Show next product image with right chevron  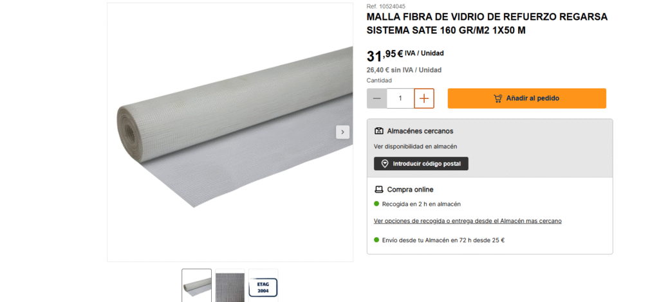point(342,132)
